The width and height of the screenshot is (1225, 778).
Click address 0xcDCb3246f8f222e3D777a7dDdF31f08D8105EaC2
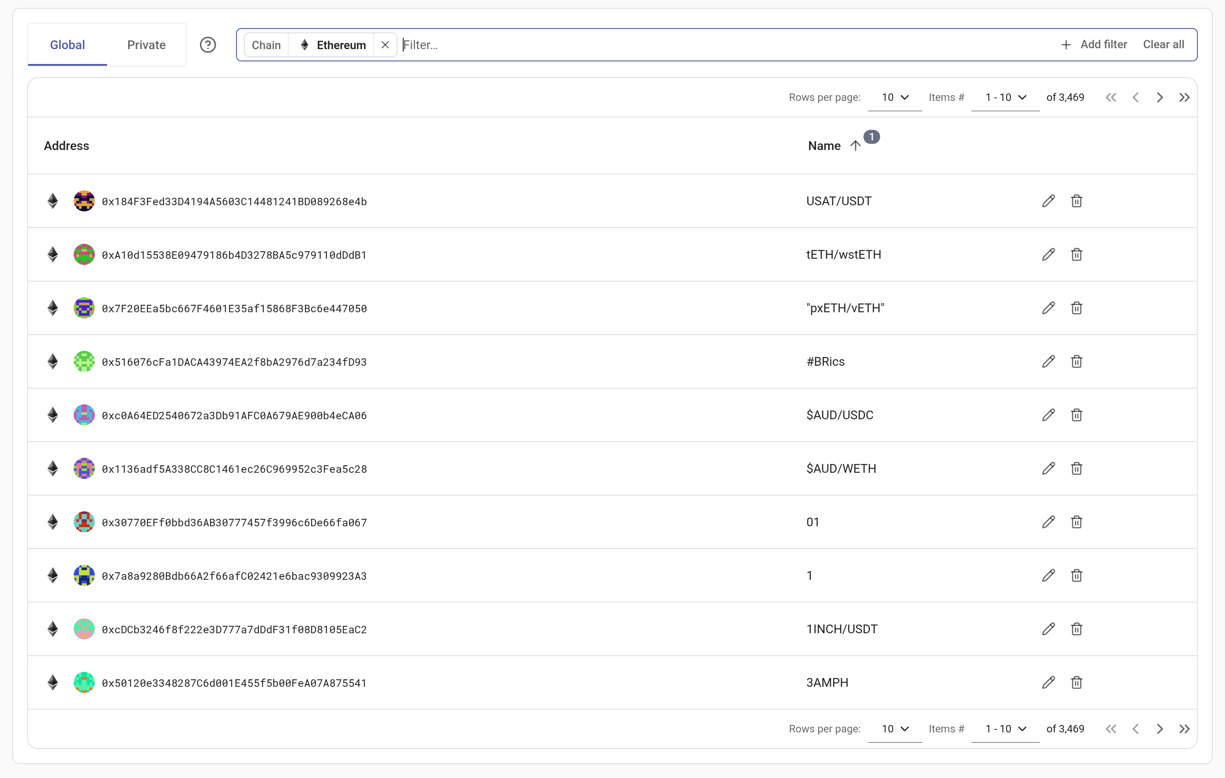tap(234, 629)
